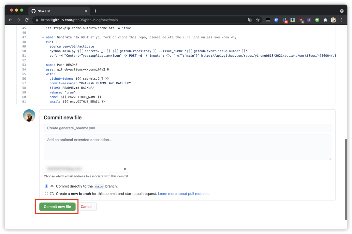Open Chrome's three-dot browser menu
The height and width of the screenshot is (234, 352).
click(342, 20)
